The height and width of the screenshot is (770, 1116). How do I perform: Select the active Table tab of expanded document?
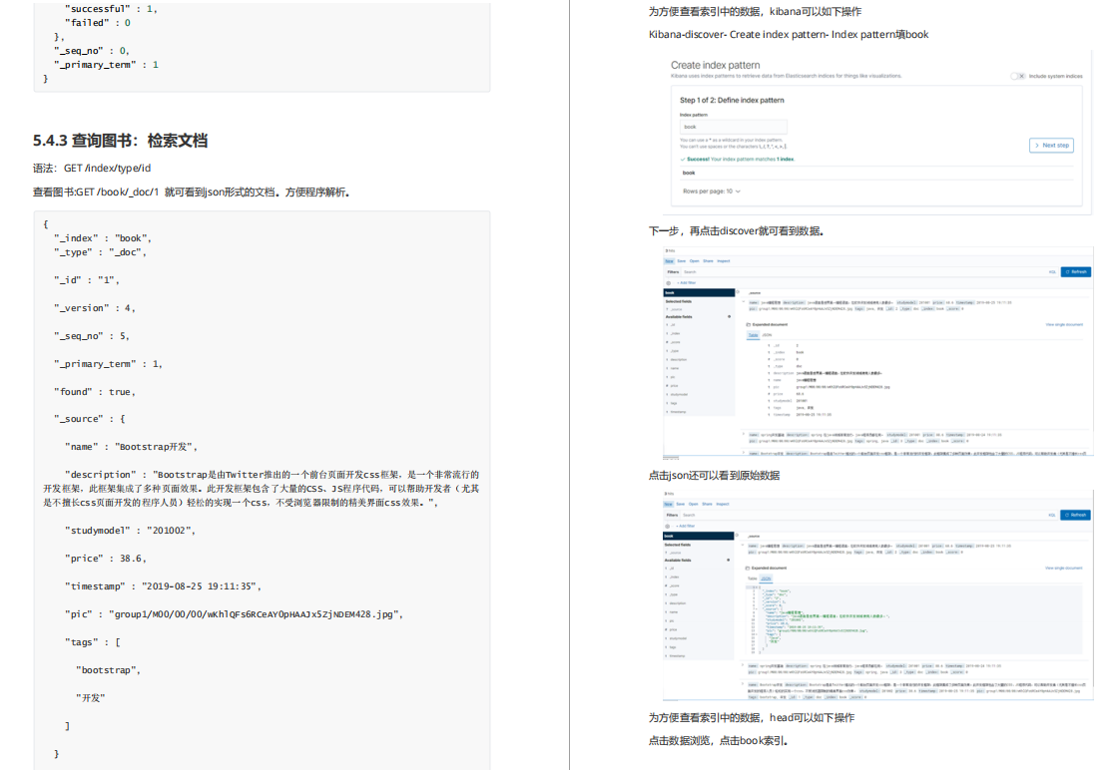753,335
